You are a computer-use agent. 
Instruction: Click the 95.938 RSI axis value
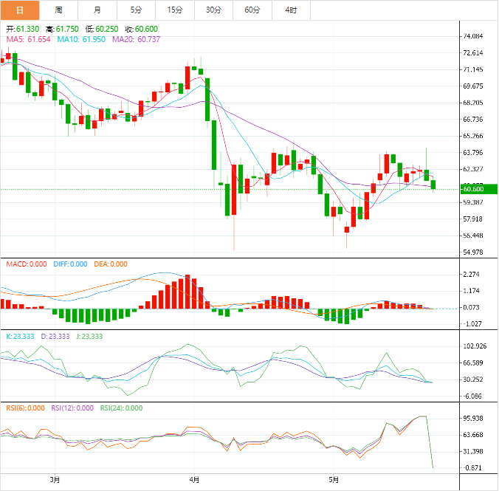pos(473,418)
